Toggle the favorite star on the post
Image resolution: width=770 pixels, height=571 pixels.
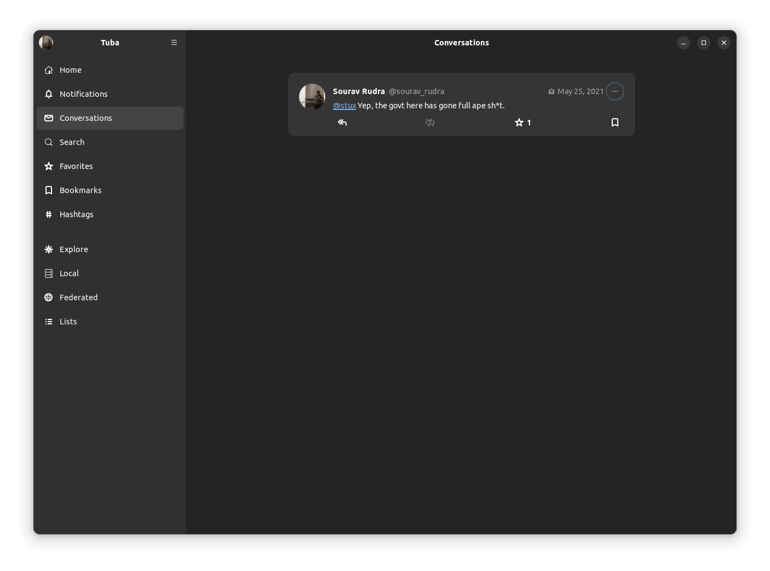[x=518, y=123]
